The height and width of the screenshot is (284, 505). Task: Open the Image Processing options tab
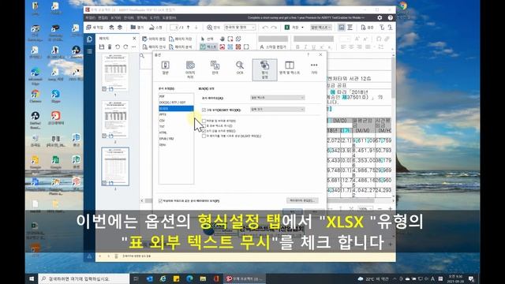(x=190, y=69)
